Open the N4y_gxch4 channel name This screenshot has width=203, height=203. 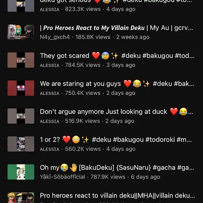point(55,37)
